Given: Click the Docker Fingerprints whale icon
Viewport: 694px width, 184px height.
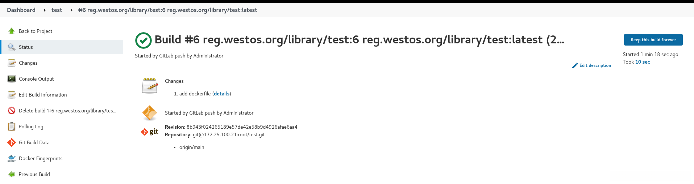Looking at the screenshot, I should pyautogui.click(x=12, y=158).
